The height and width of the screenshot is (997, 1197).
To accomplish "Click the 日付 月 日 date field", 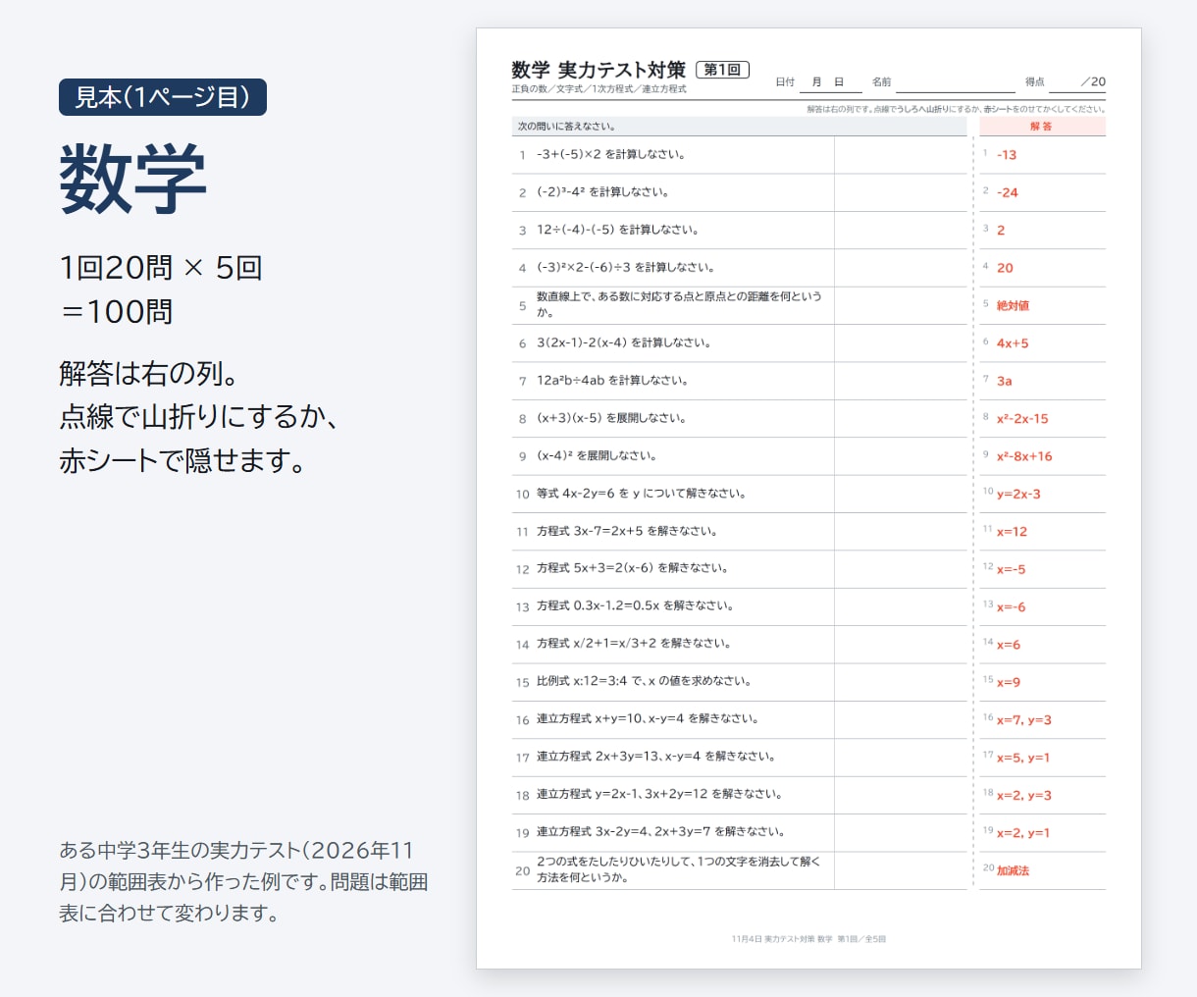I will 818,82.
